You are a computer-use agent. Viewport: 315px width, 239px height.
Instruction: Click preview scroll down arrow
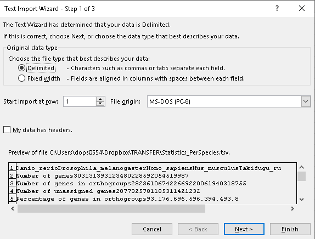pyautogui.click(x=301, y=200)
